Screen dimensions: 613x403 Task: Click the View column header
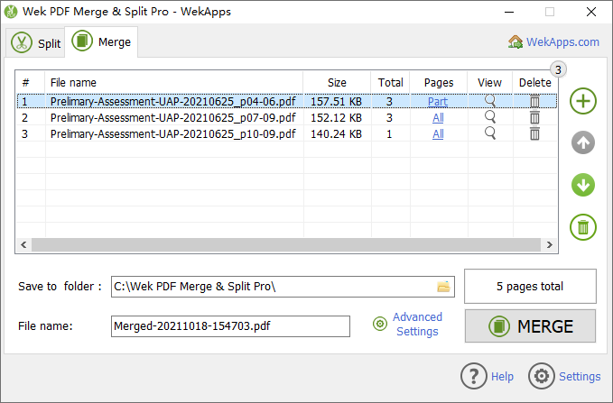click(490, 82)
